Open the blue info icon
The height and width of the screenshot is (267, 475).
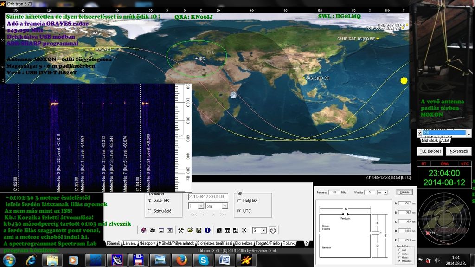(207, 230)
